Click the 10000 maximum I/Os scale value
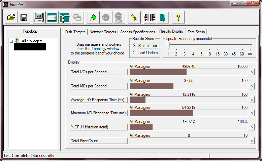 tap(242, 67)
